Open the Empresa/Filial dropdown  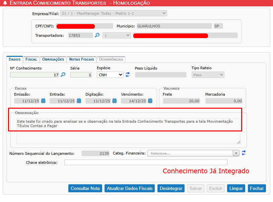tap(113, 13)
